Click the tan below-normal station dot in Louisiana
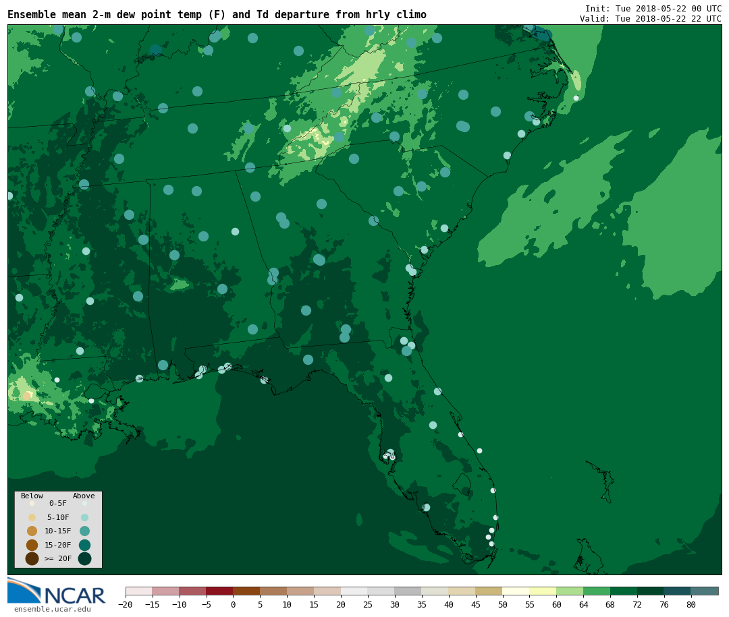Image resolution: width=729 pixels, height=617 pixels. tap(27, 396)
